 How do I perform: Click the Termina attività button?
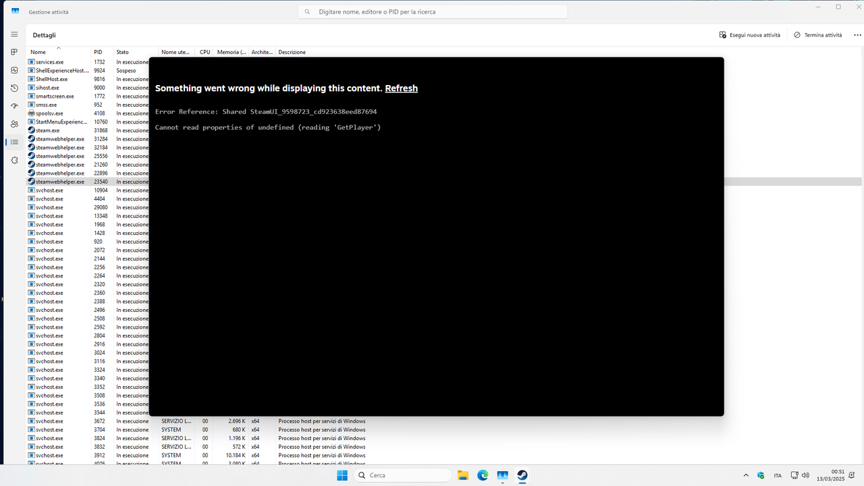817,34
